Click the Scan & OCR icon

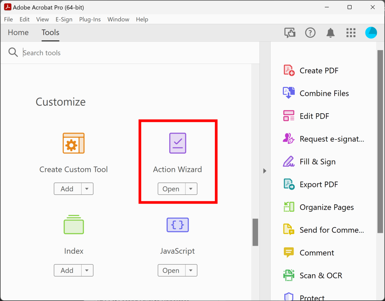(289, 275)
